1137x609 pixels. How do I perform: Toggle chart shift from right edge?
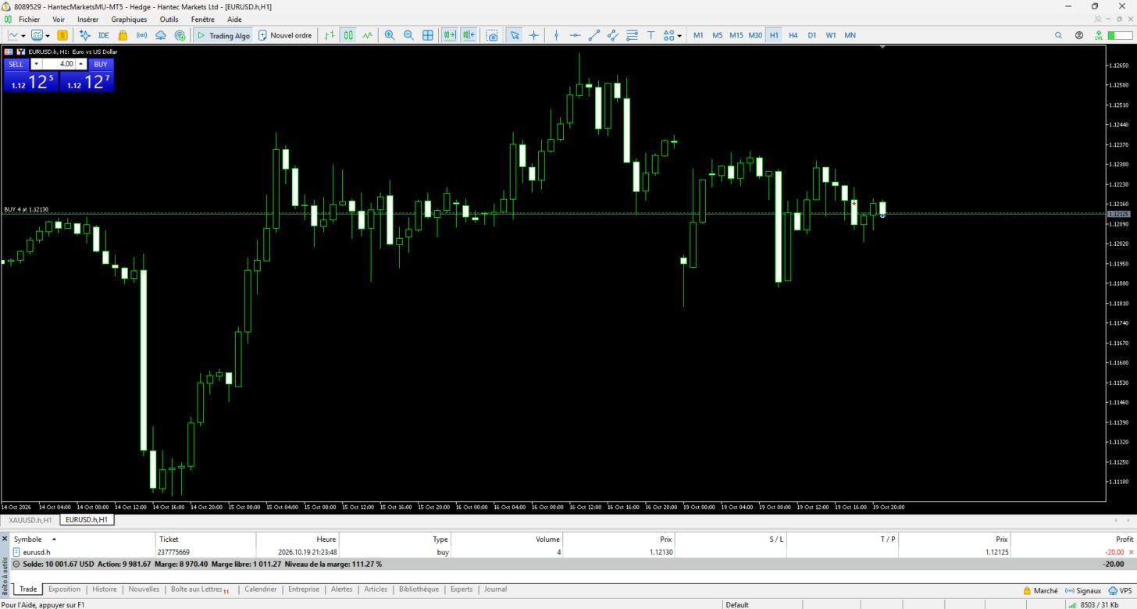[x=469, y=35]
